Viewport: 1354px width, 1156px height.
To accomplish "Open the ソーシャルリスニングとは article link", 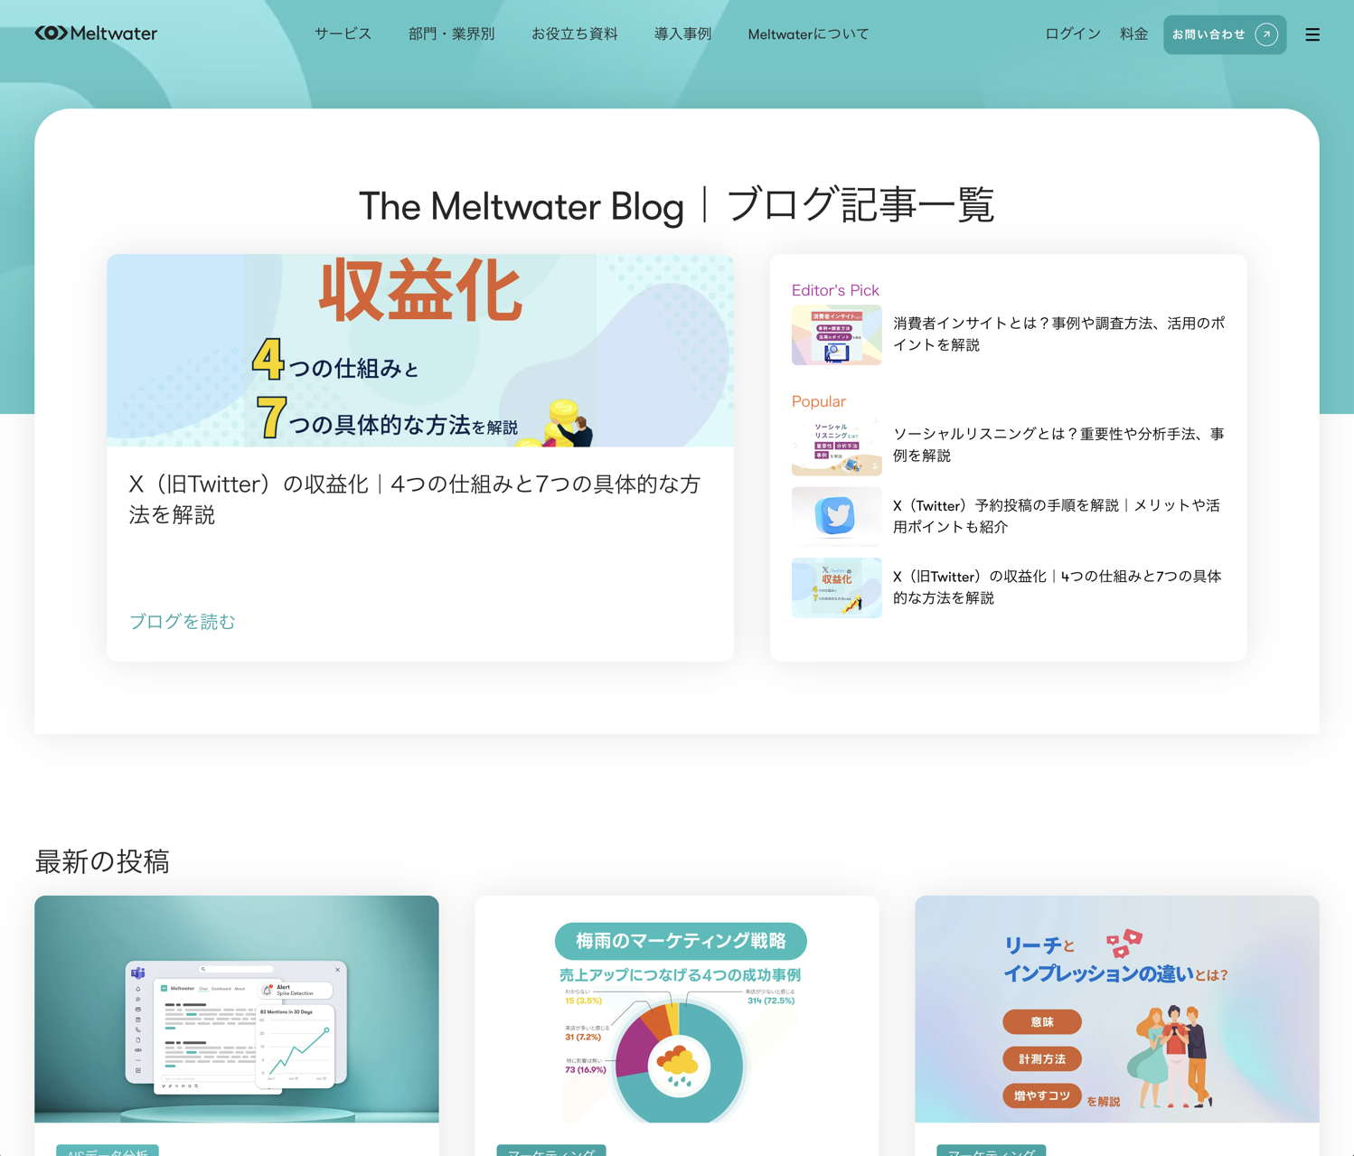I will [x=1059, y=445].
